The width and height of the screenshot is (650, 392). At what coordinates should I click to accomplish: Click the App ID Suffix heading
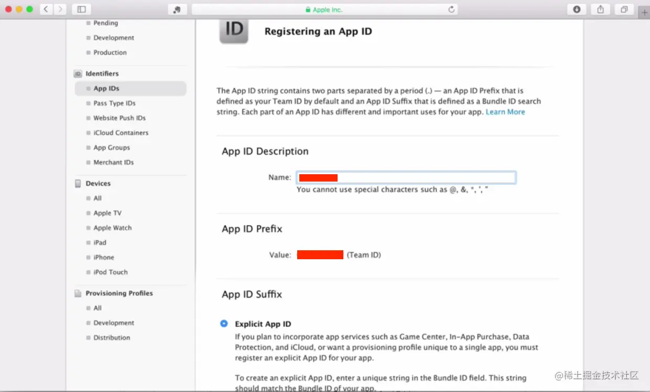pos(252,294)
